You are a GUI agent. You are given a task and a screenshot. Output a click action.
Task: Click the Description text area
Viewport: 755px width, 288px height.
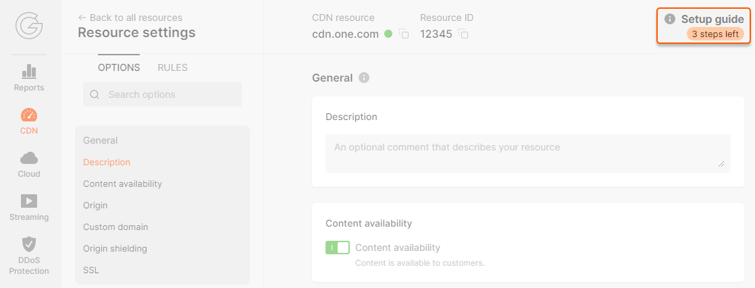click(x=527, y=153)
